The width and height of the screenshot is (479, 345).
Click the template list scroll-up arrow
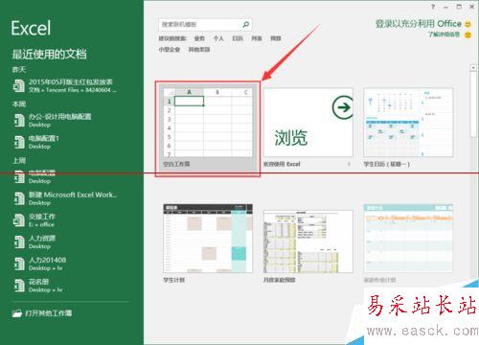(x=473, y=68)
